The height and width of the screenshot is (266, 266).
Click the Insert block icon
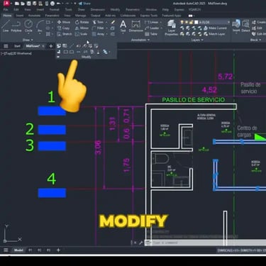coord(236,26)
